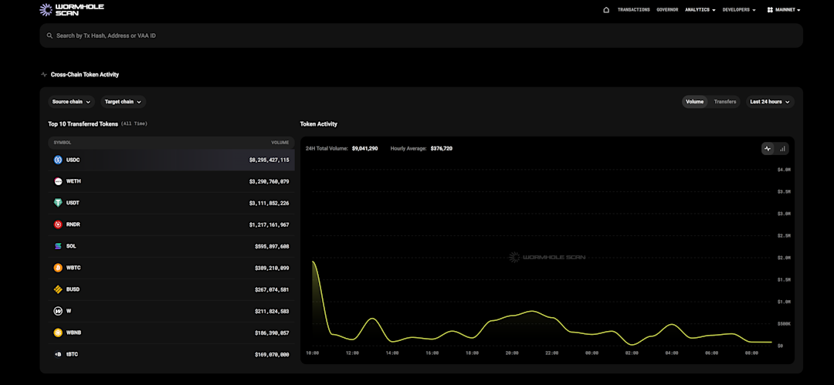834x385 pixels.
Task: Open the Last 24 hours range dropdown
Action: [x=770, y=102]
